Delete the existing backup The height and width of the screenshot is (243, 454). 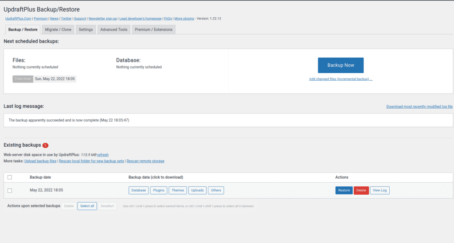point(361,190)
